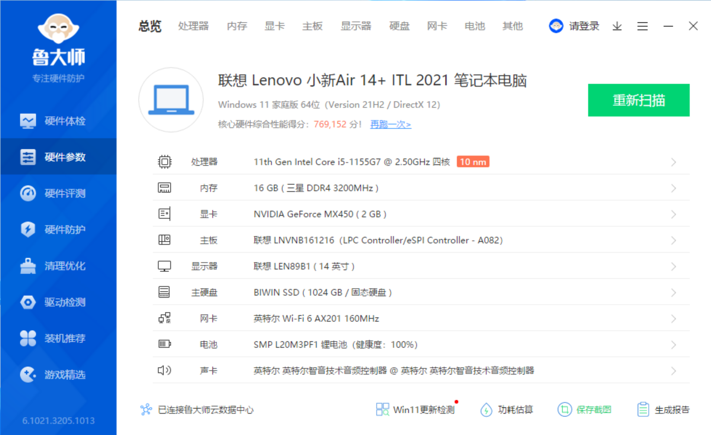Click the SMP L20M3PF1 battery text
Screen dimensions: 711x435
point(336,345)
